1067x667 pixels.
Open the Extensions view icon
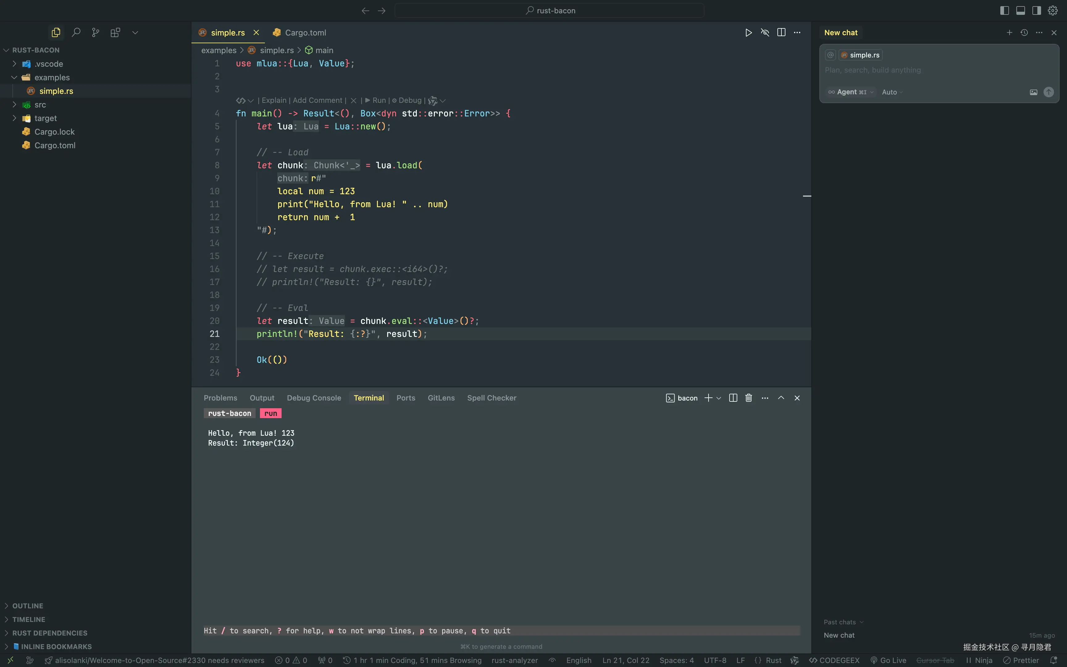point(115,33)
